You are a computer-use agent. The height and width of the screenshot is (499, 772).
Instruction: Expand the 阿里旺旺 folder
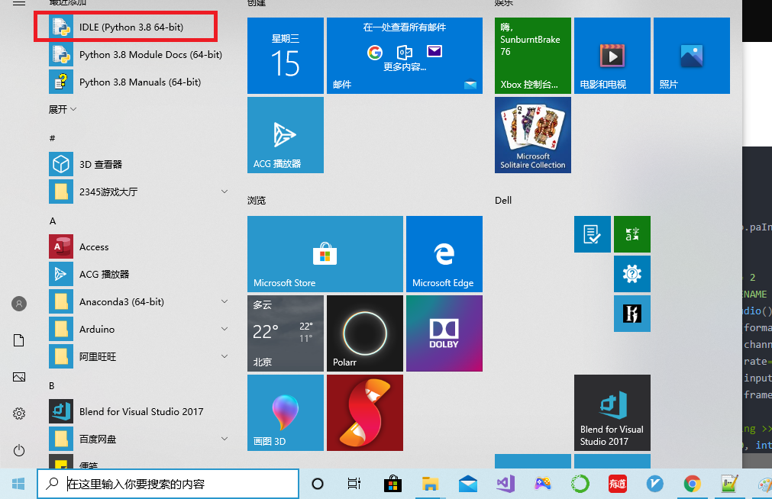click(x=141, y=357)
